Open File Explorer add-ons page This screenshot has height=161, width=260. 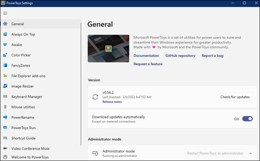[x=41, y=76]
